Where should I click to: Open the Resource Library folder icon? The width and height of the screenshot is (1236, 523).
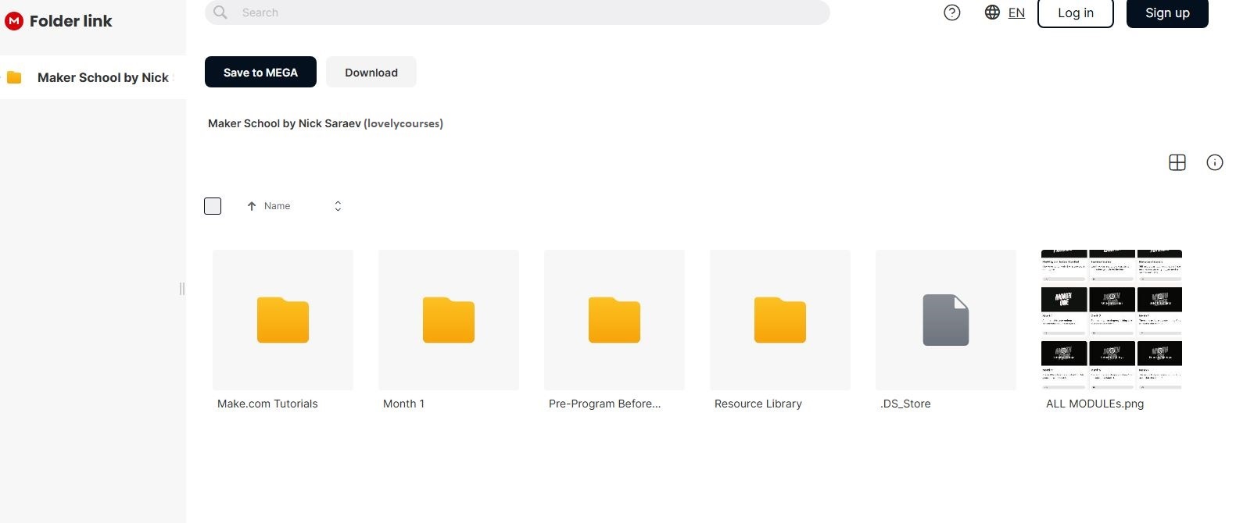[x=779, y=320]
